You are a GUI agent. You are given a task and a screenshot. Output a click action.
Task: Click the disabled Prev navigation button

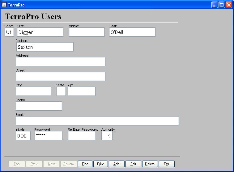[34, 164]
